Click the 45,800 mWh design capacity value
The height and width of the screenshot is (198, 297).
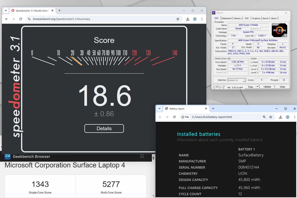coord(249,180)
